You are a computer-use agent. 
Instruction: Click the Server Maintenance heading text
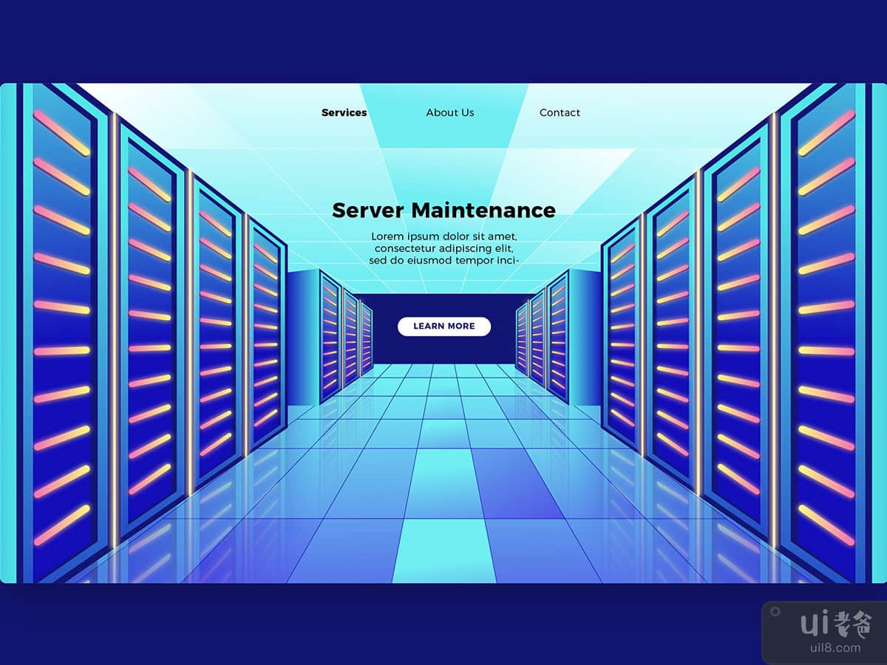tap(443, 211)
